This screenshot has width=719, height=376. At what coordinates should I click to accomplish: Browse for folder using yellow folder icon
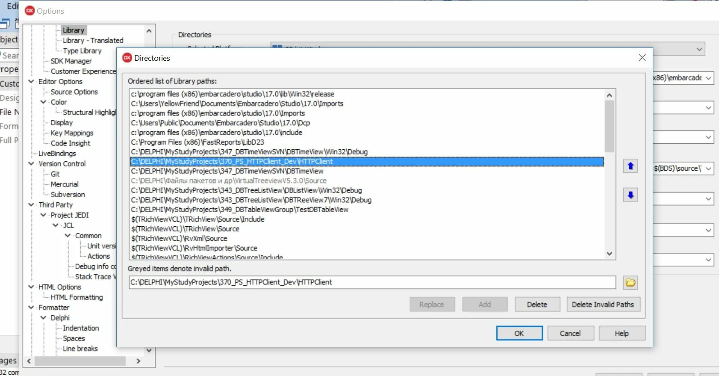click(631, 282)
